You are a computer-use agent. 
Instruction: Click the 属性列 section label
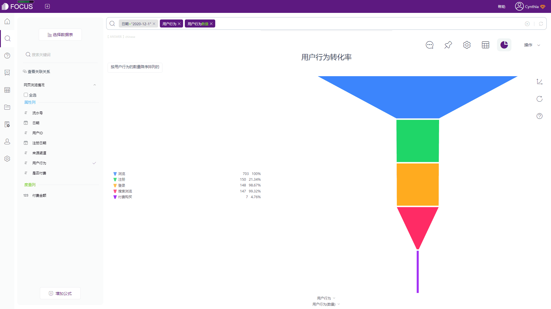[30, 102]
